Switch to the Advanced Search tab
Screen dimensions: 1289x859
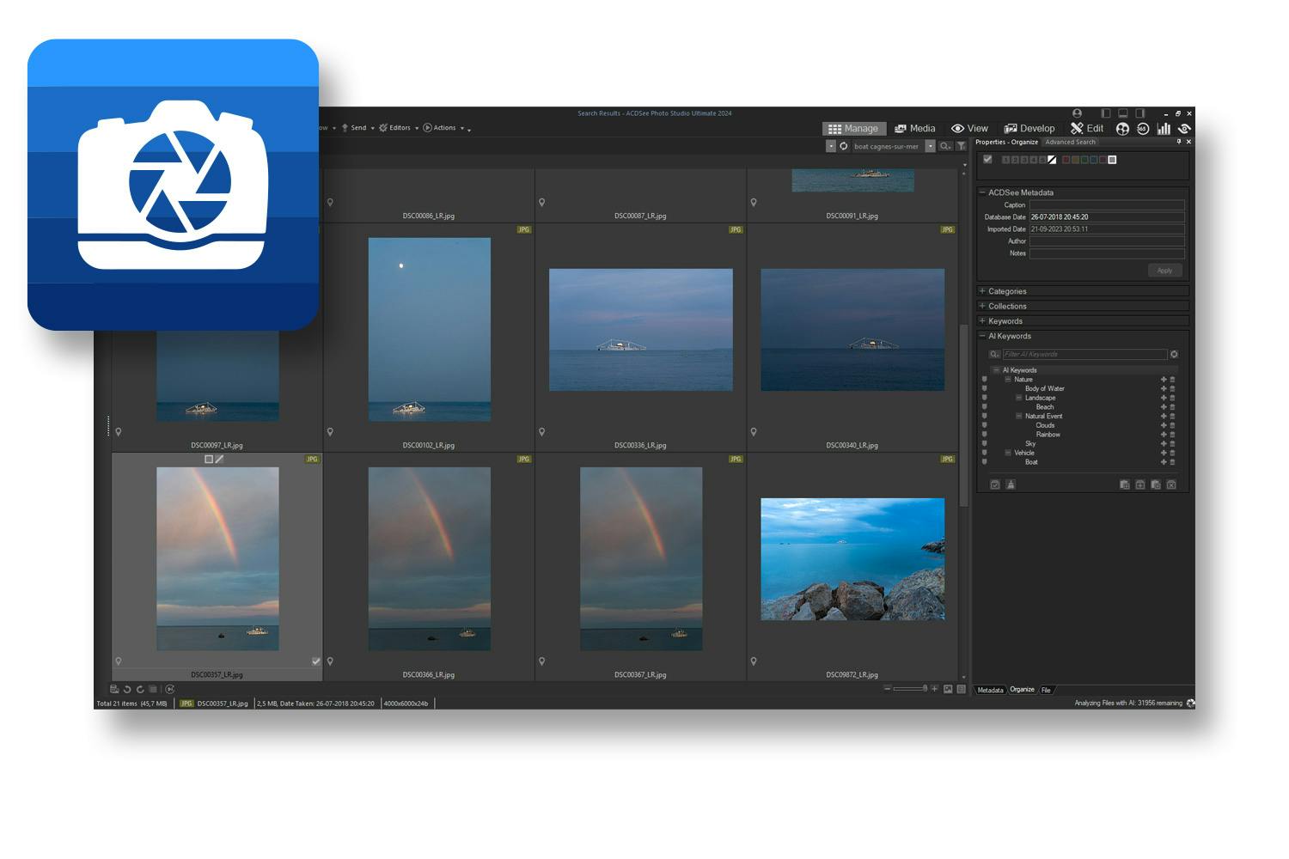coord(1070,142)
